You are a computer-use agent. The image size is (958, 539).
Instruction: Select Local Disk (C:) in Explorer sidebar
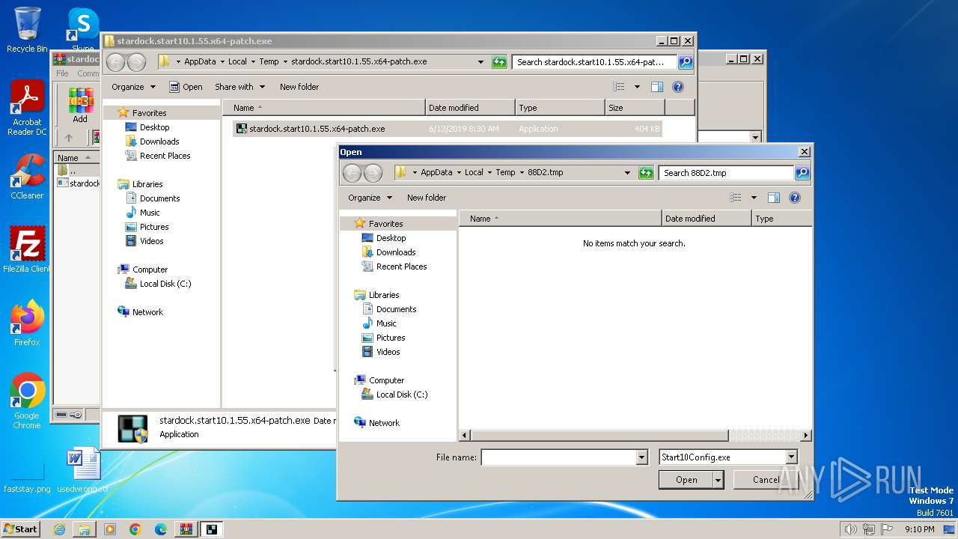[166, 284]
